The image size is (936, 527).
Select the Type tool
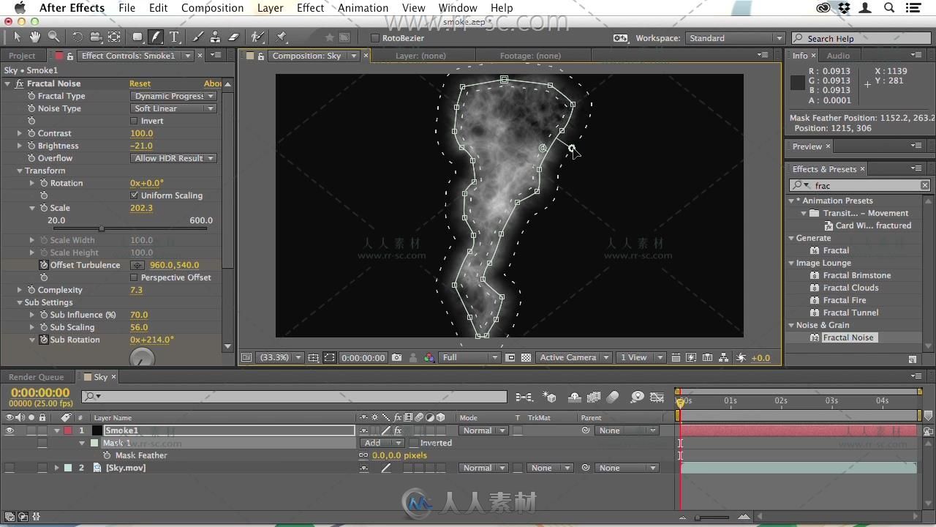175,37
